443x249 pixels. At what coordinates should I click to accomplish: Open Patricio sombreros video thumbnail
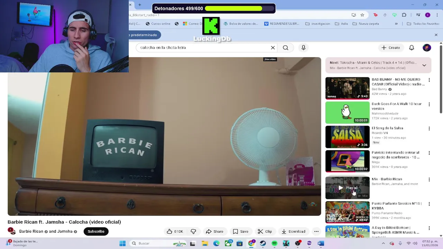[347, 161]
